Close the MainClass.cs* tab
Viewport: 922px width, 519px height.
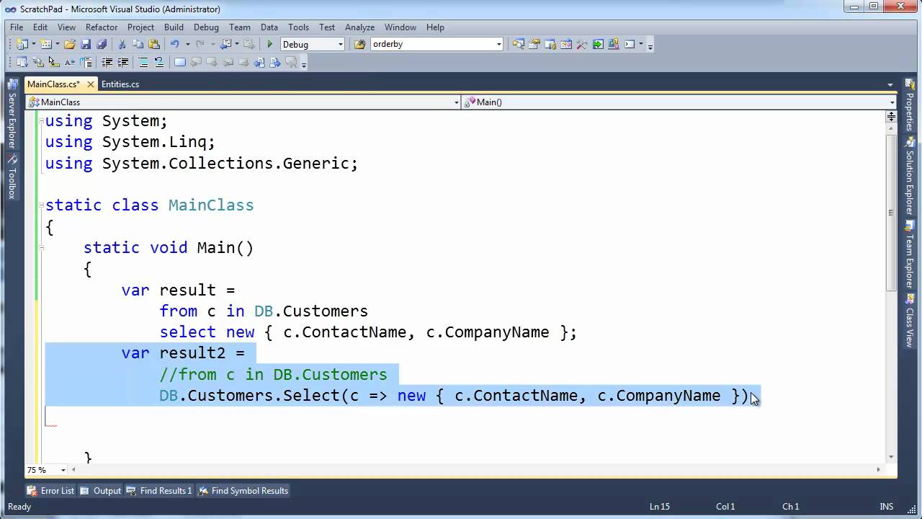[x=90, y=84]
